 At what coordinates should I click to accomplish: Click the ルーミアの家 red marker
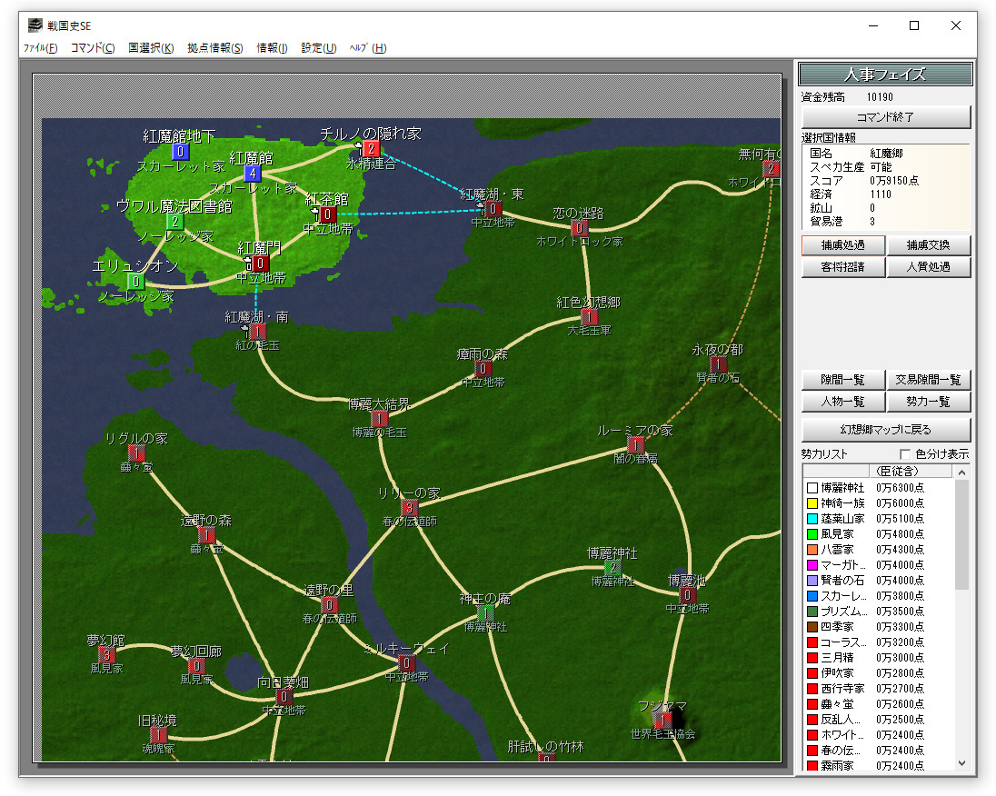click(x=635, y=445)
